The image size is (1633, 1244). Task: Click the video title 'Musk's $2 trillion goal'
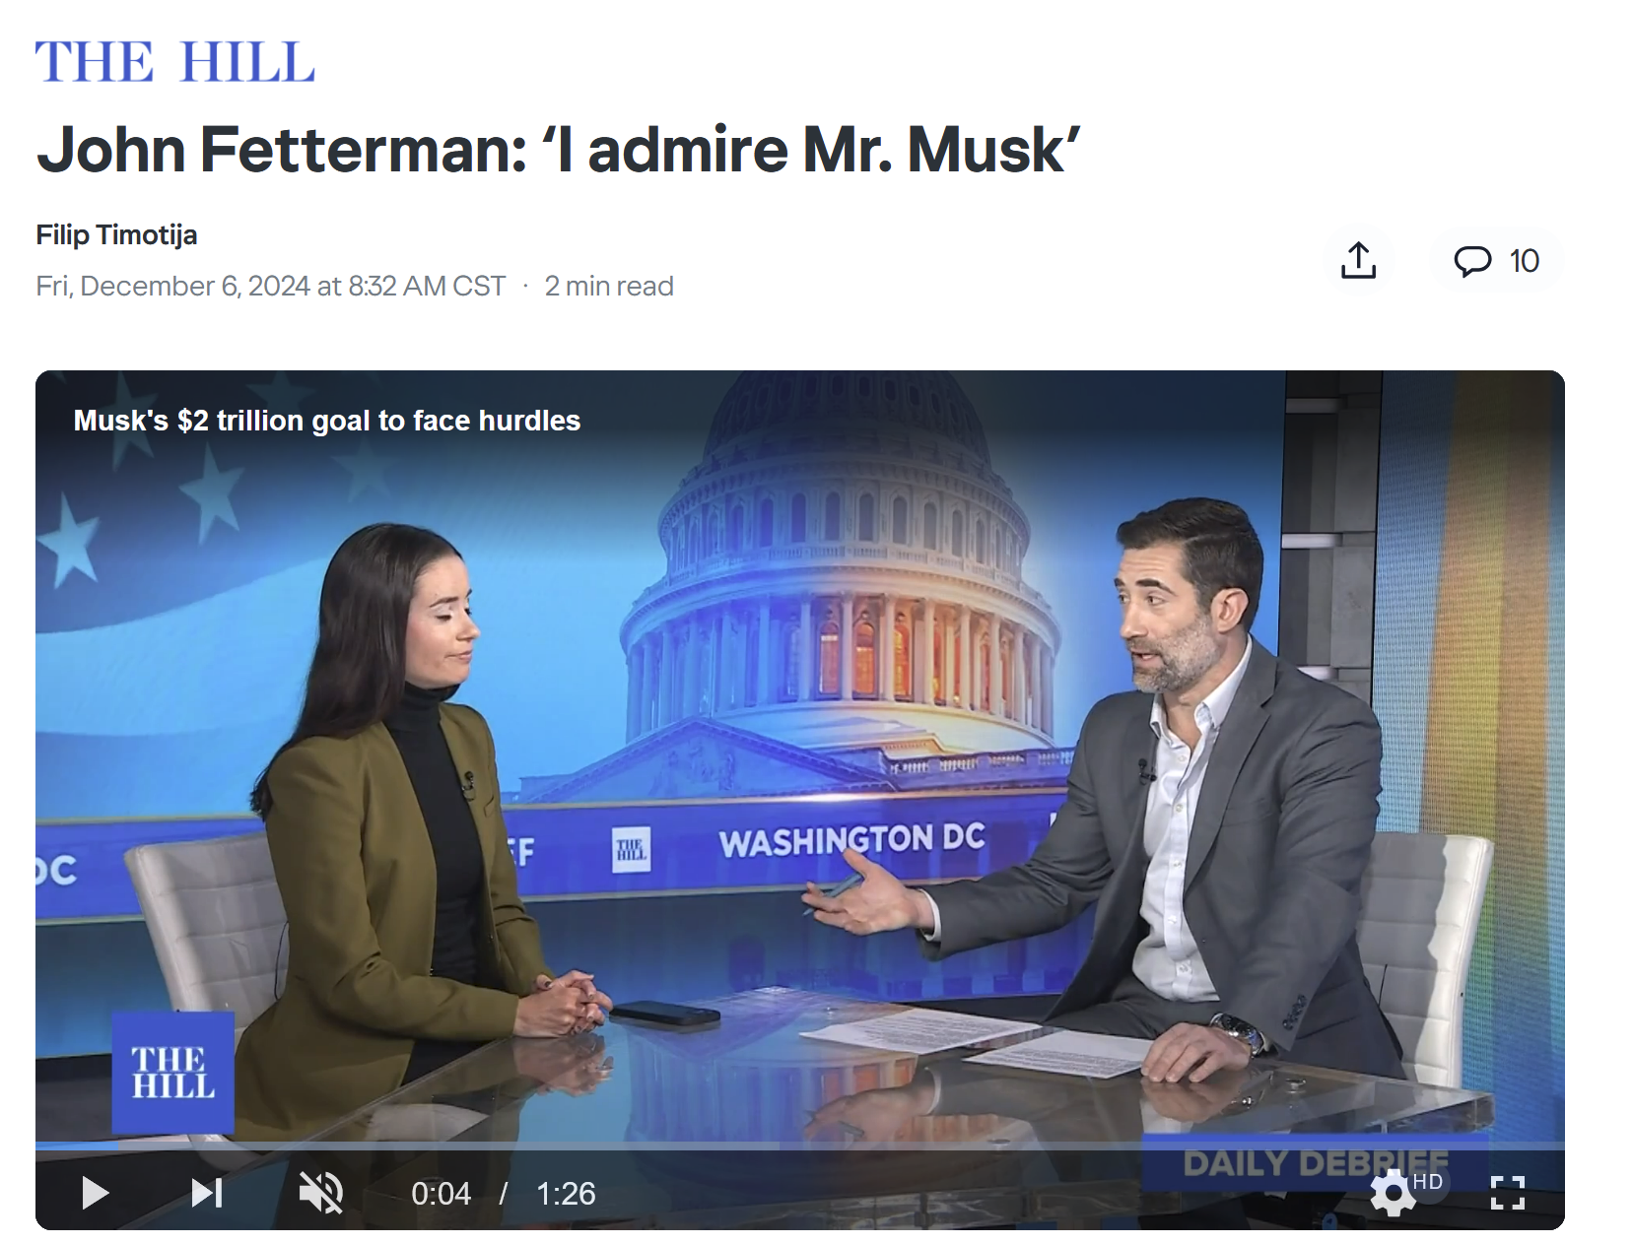point(327,421)
